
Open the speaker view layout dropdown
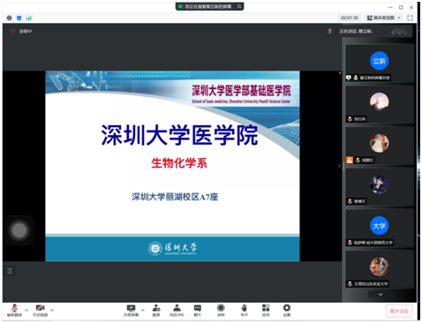(x=384, y=18)
